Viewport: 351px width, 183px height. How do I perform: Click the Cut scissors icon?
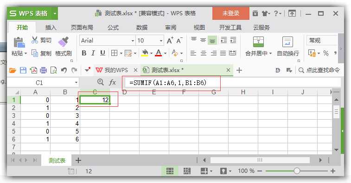[x=35, y=40]
